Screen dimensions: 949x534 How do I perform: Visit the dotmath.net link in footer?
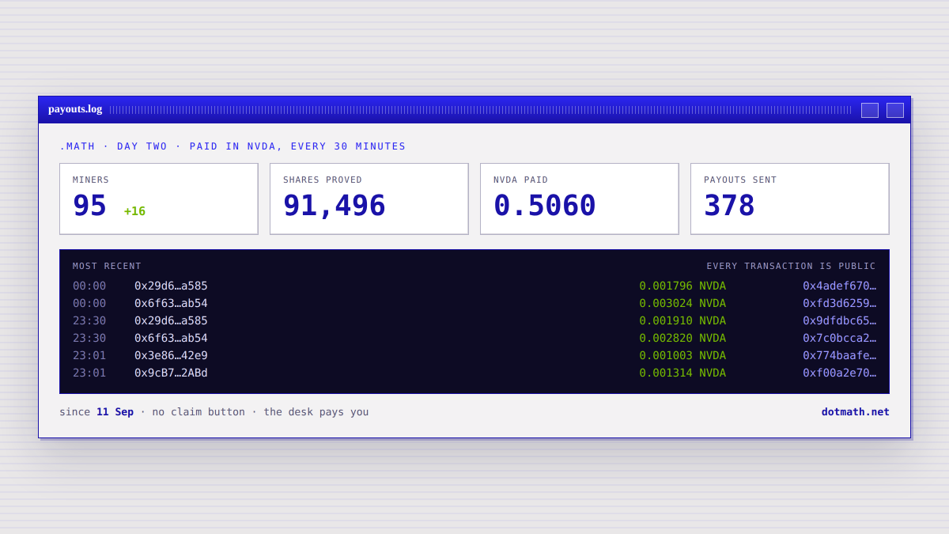tap(855, 411)
